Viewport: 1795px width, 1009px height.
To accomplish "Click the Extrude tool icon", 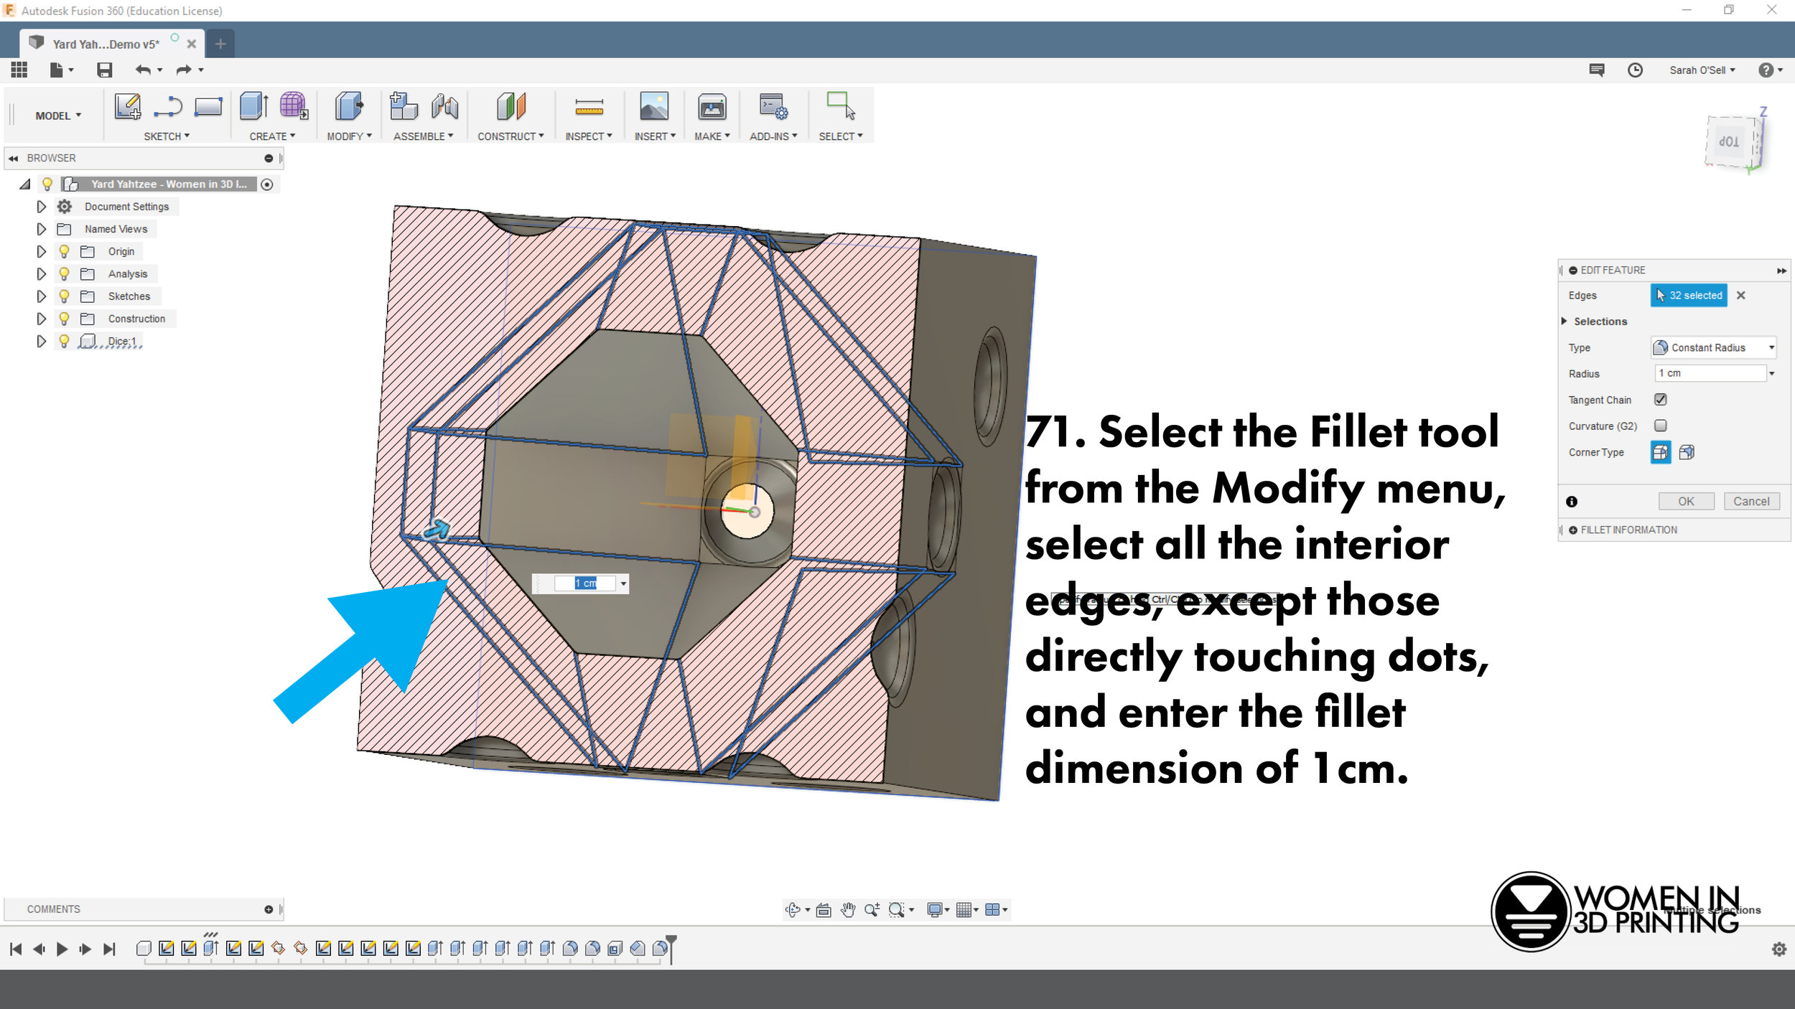I will pyautogui.click(x=253, y=106).
